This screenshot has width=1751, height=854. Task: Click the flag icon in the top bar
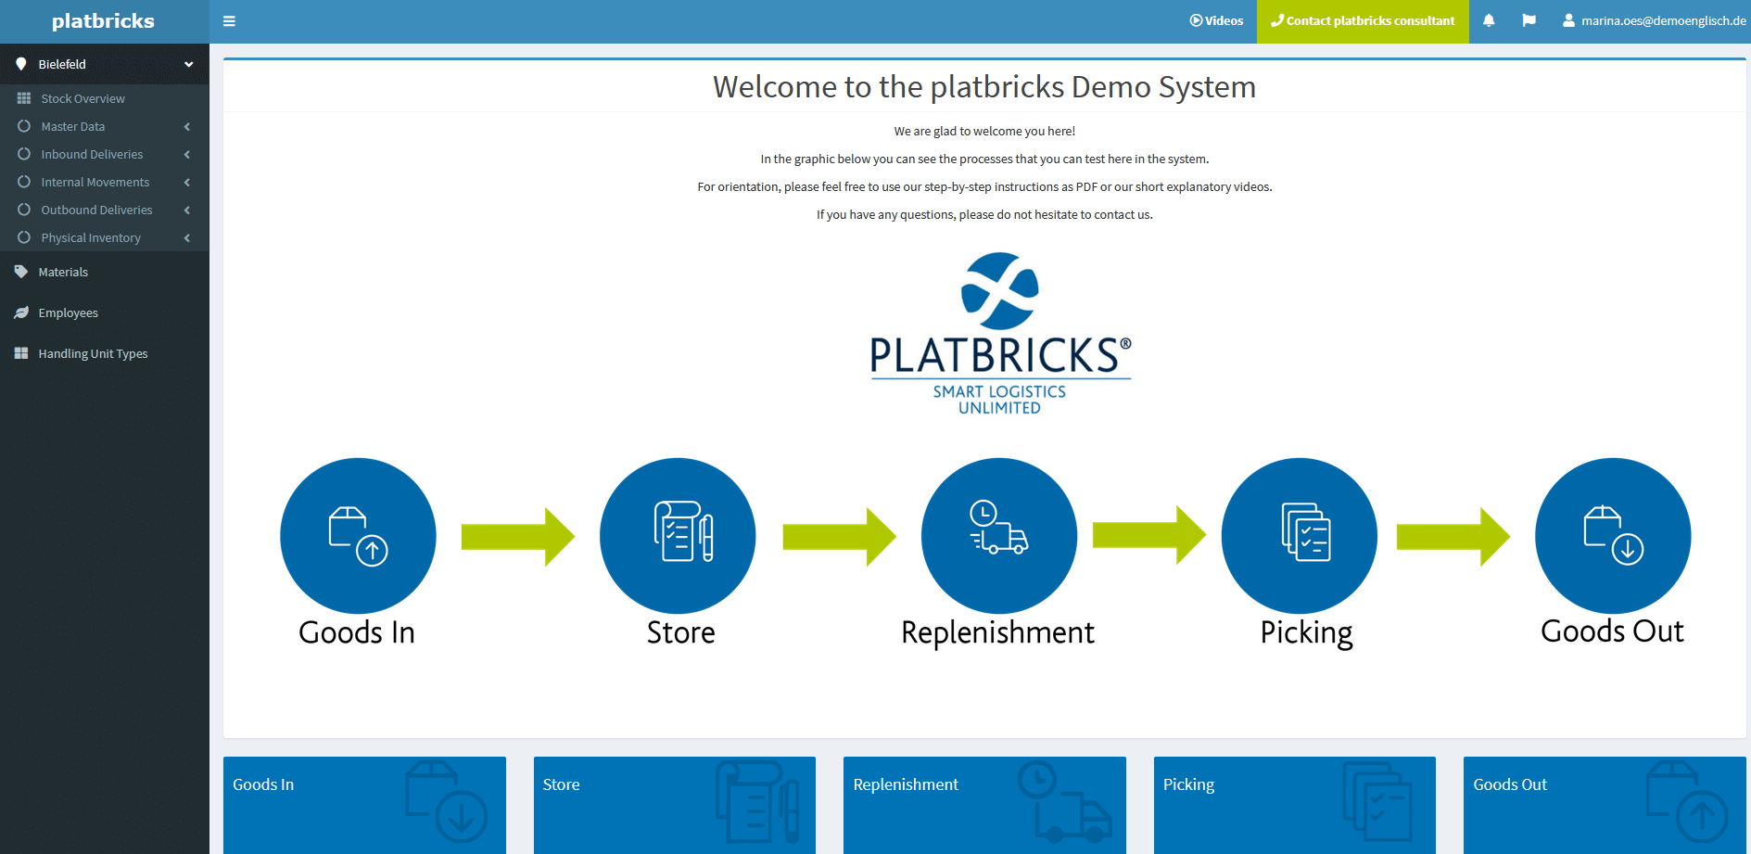pyautogui.click(x=1529, y=20)
